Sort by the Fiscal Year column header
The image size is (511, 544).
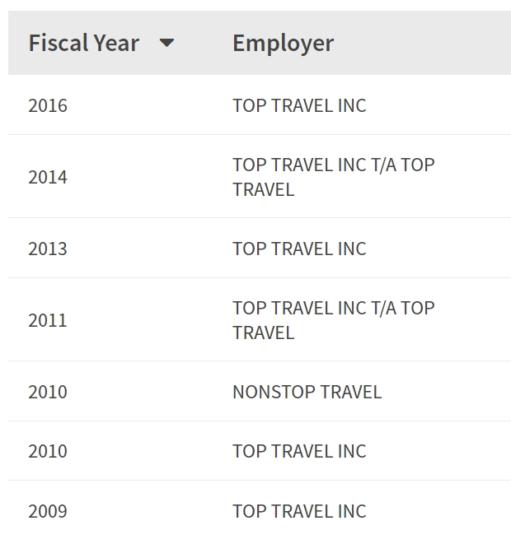(x=83, y=43)
